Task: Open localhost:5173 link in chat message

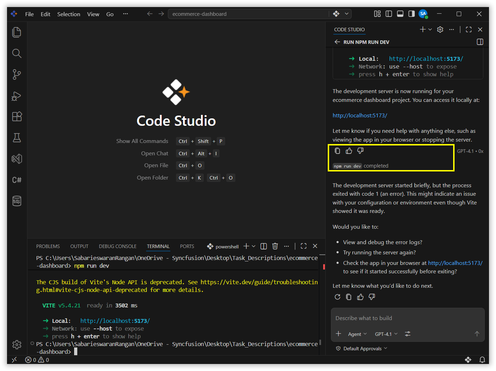Action: (360, 115)
